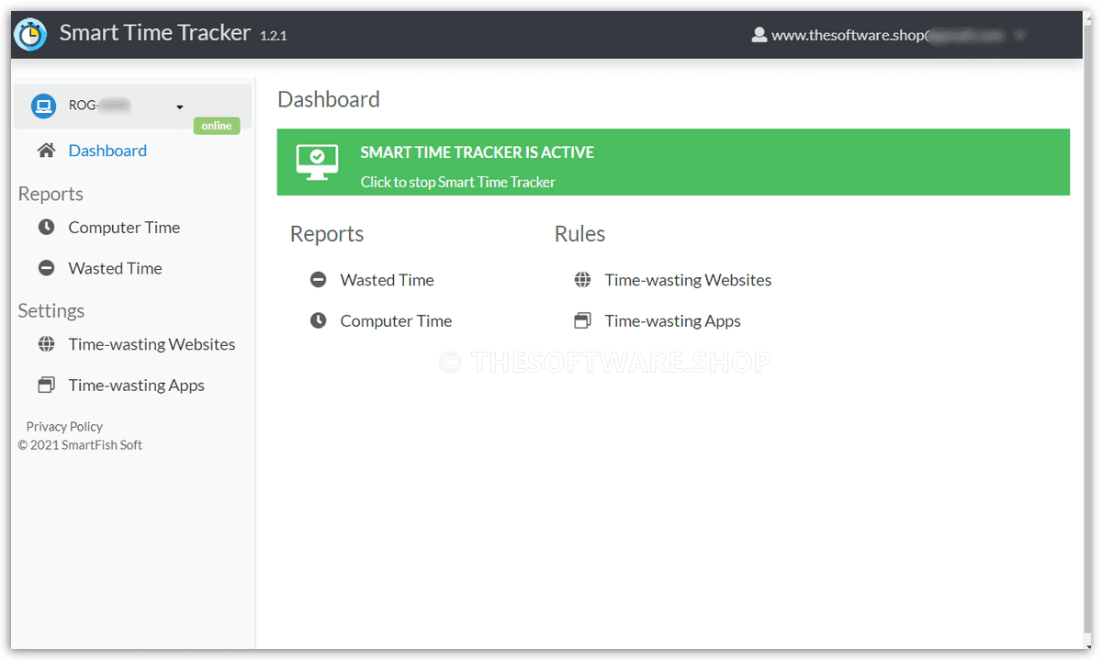The image size is (1102, 660).
Task: Click the windows icon beside sidebar Time-wasting Apps
Action: click(x=46, y=386)
